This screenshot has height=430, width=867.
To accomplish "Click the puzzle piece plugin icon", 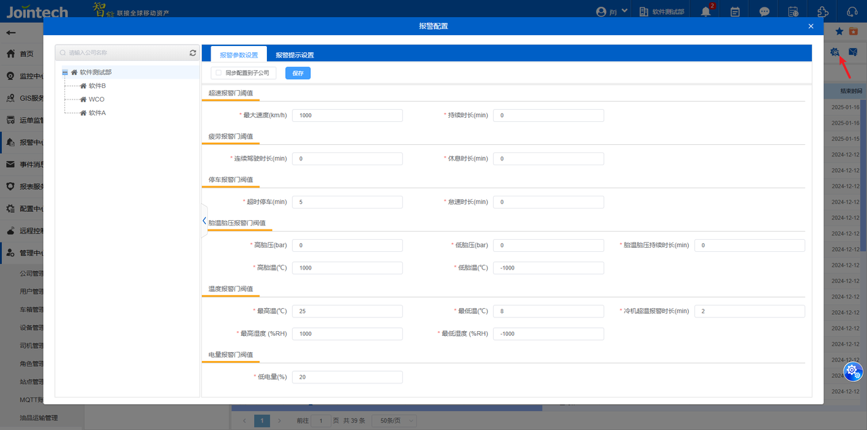I will [x=822, y=12].
